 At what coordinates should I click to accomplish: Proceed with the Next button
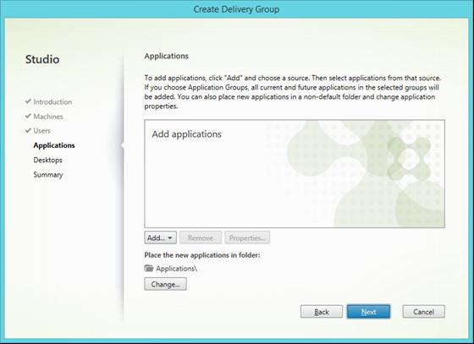pos(368,312)
